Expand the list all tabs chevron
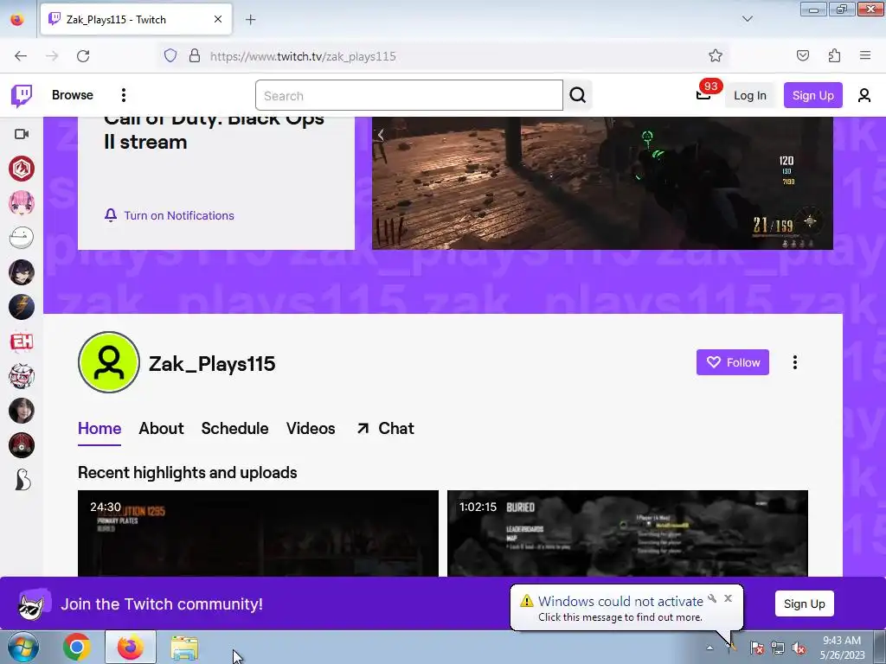The image size is (886, 664). 747,19
